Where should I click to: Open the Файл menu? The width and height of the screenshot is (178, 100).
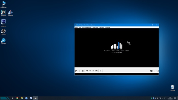(76, 27)
